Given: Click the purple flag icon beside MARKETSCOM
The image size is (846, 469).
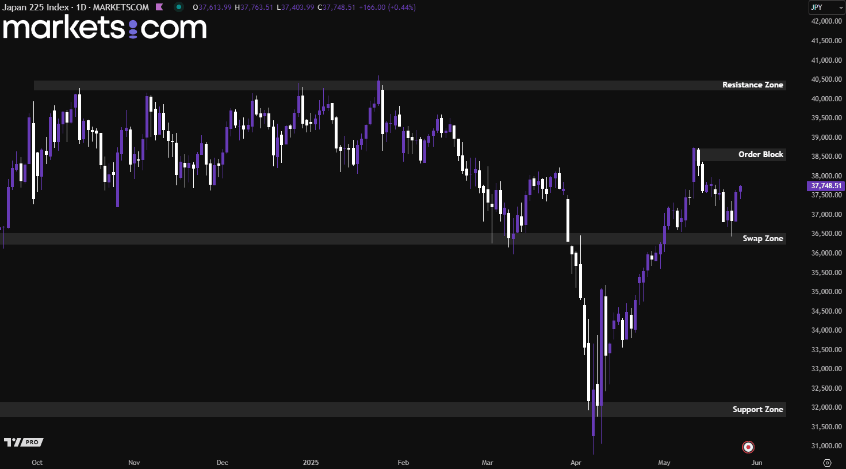Looking at the screenshot, I should (159, 7).
